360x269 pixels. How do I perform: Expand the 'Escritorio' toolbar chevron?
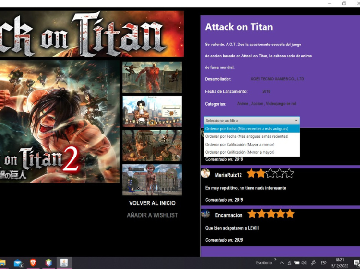(276, 259)
